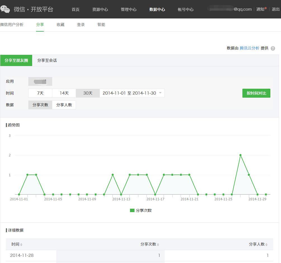
Task: Select the 14天 time range
Action: click(64, 93)
